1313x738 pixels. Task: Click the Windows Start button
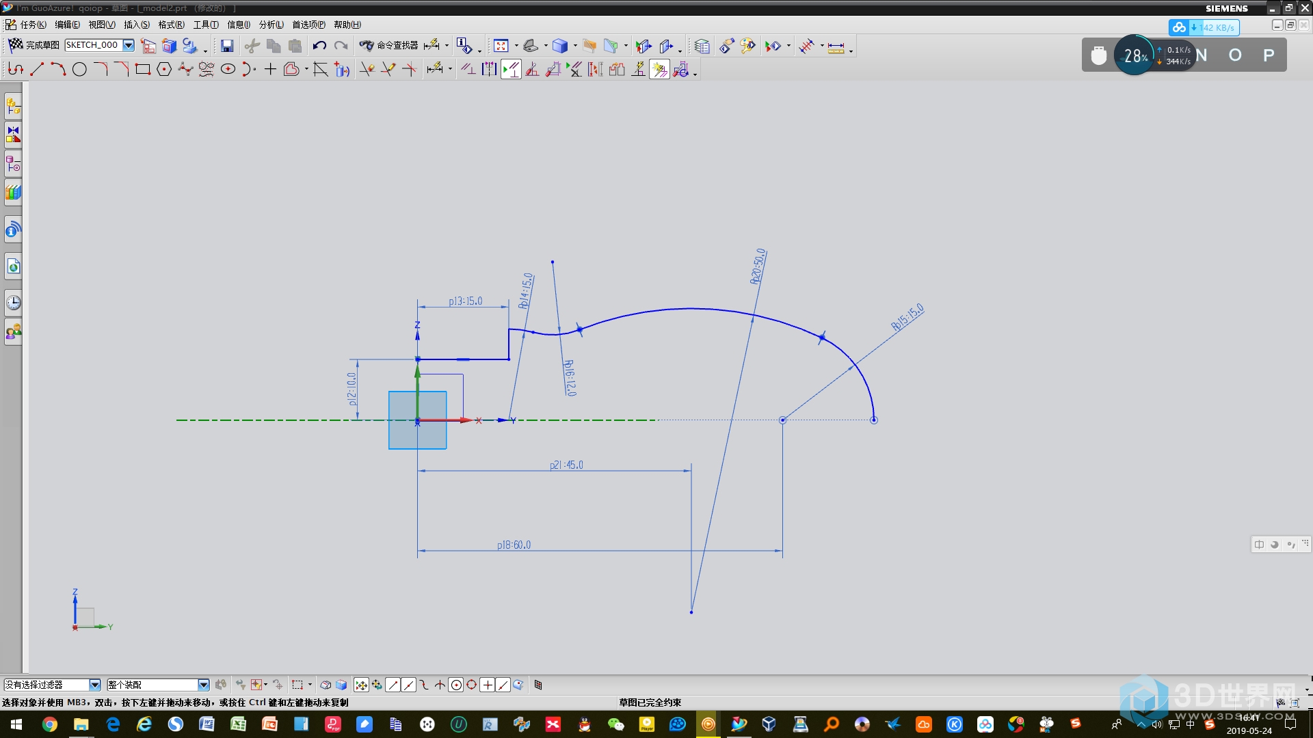coord(16,724)
